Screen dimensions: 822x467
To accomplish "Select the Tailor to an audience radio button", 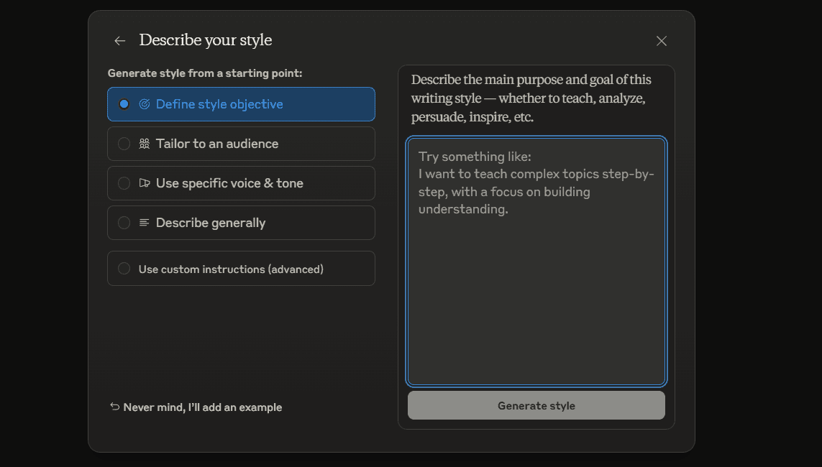I will pos(124,144).
